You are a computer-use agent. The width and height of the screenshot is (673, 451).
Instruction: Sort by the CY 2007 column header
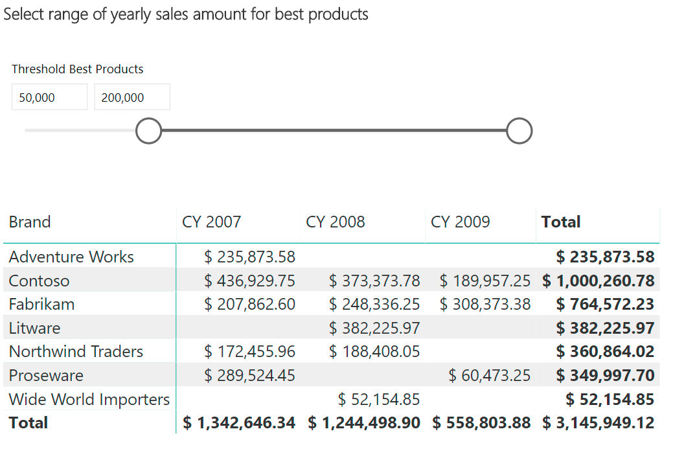click(212, 222)
